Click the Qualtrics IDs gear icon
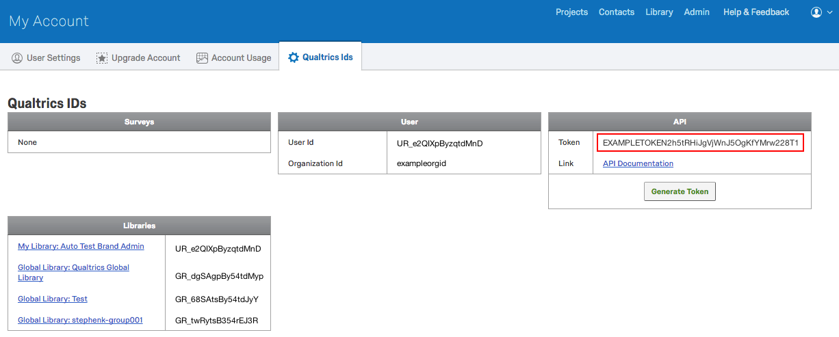This screenshot has height=337, width=839. 294,57
